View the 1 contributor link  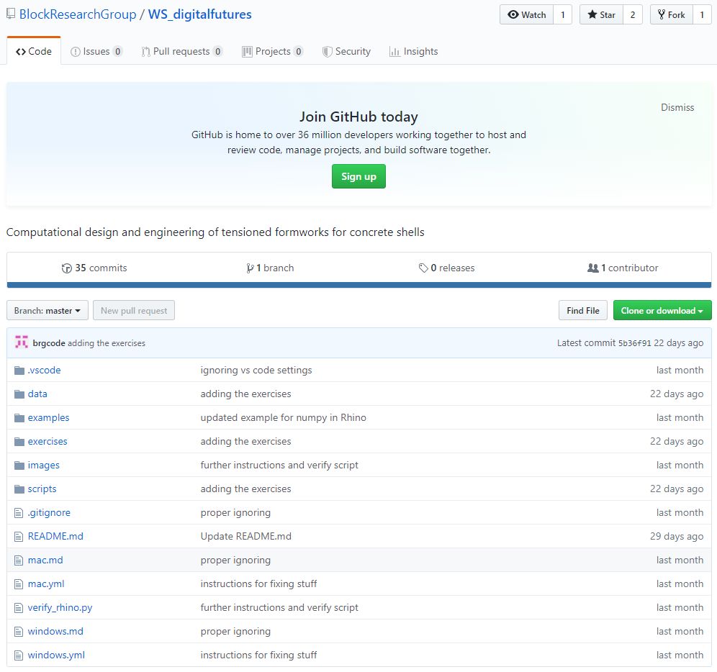623,268
